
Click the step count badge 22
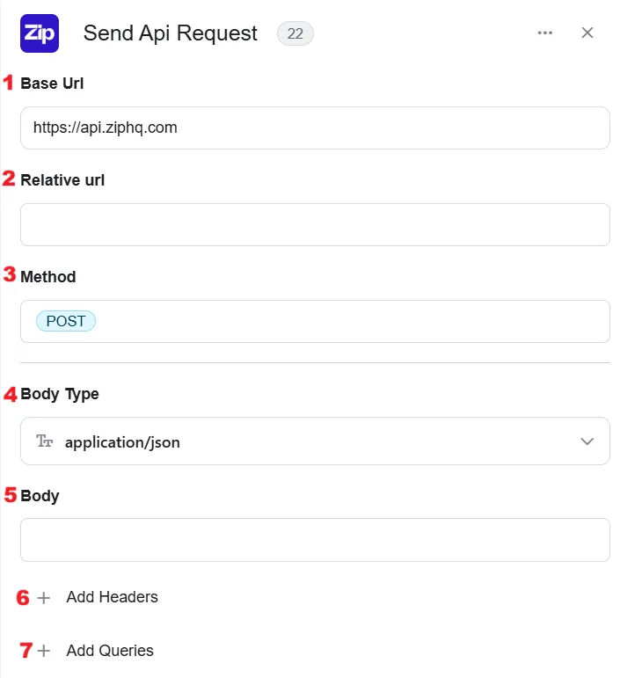click(295, 33)
